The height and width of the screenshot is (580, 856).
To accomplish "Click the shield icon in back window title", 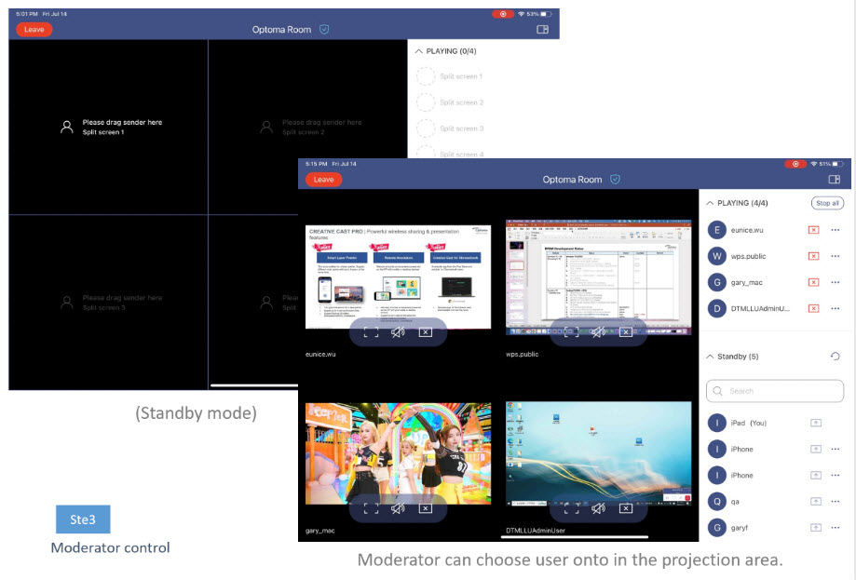I will coord(324,30).
